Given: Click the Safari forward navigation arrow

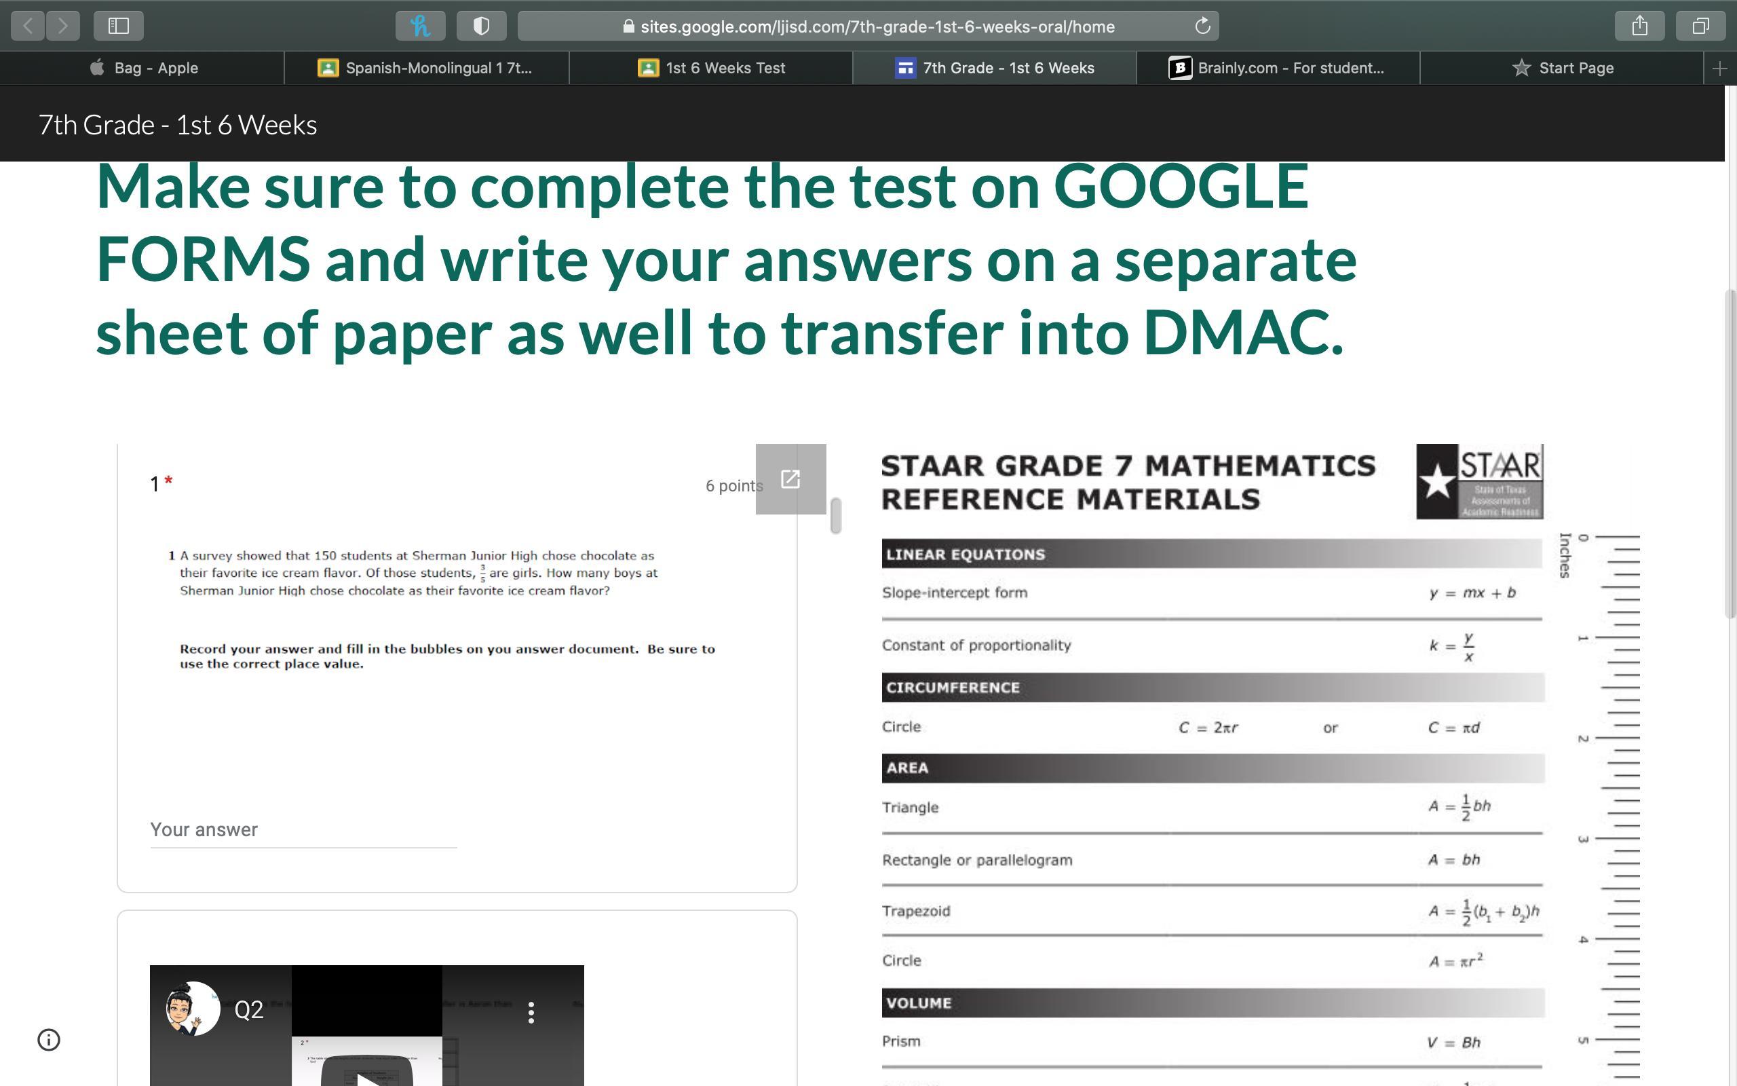Looking at the screenshot, I should coord(63,26).
